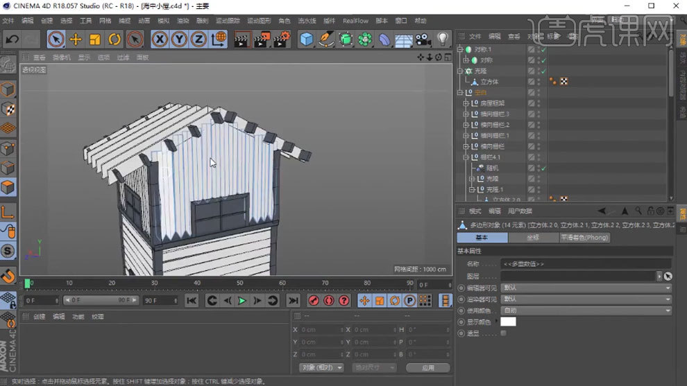Screen dimensions: 687x386
Task: Click the Light bulb icon
Action: pos(443,40)
